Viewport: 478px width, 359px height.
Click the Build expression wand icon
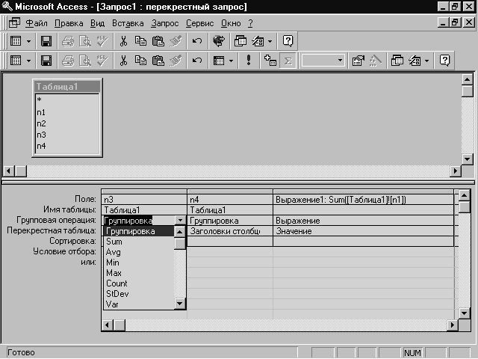[376, 61]
